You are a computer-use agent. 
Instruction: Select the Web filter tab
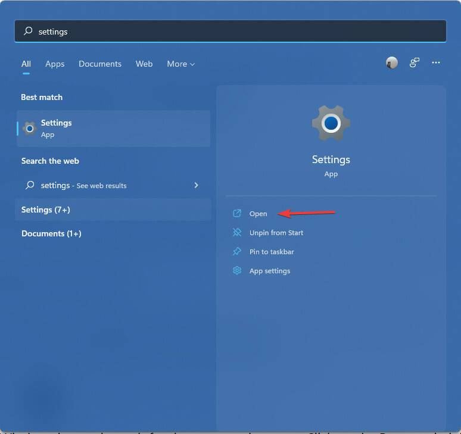pyautogui.click(x=144, y=64)
